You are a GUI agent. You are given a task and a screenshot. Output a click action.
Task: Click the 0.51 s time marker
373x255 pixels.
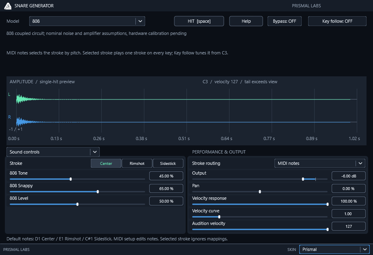184,138
